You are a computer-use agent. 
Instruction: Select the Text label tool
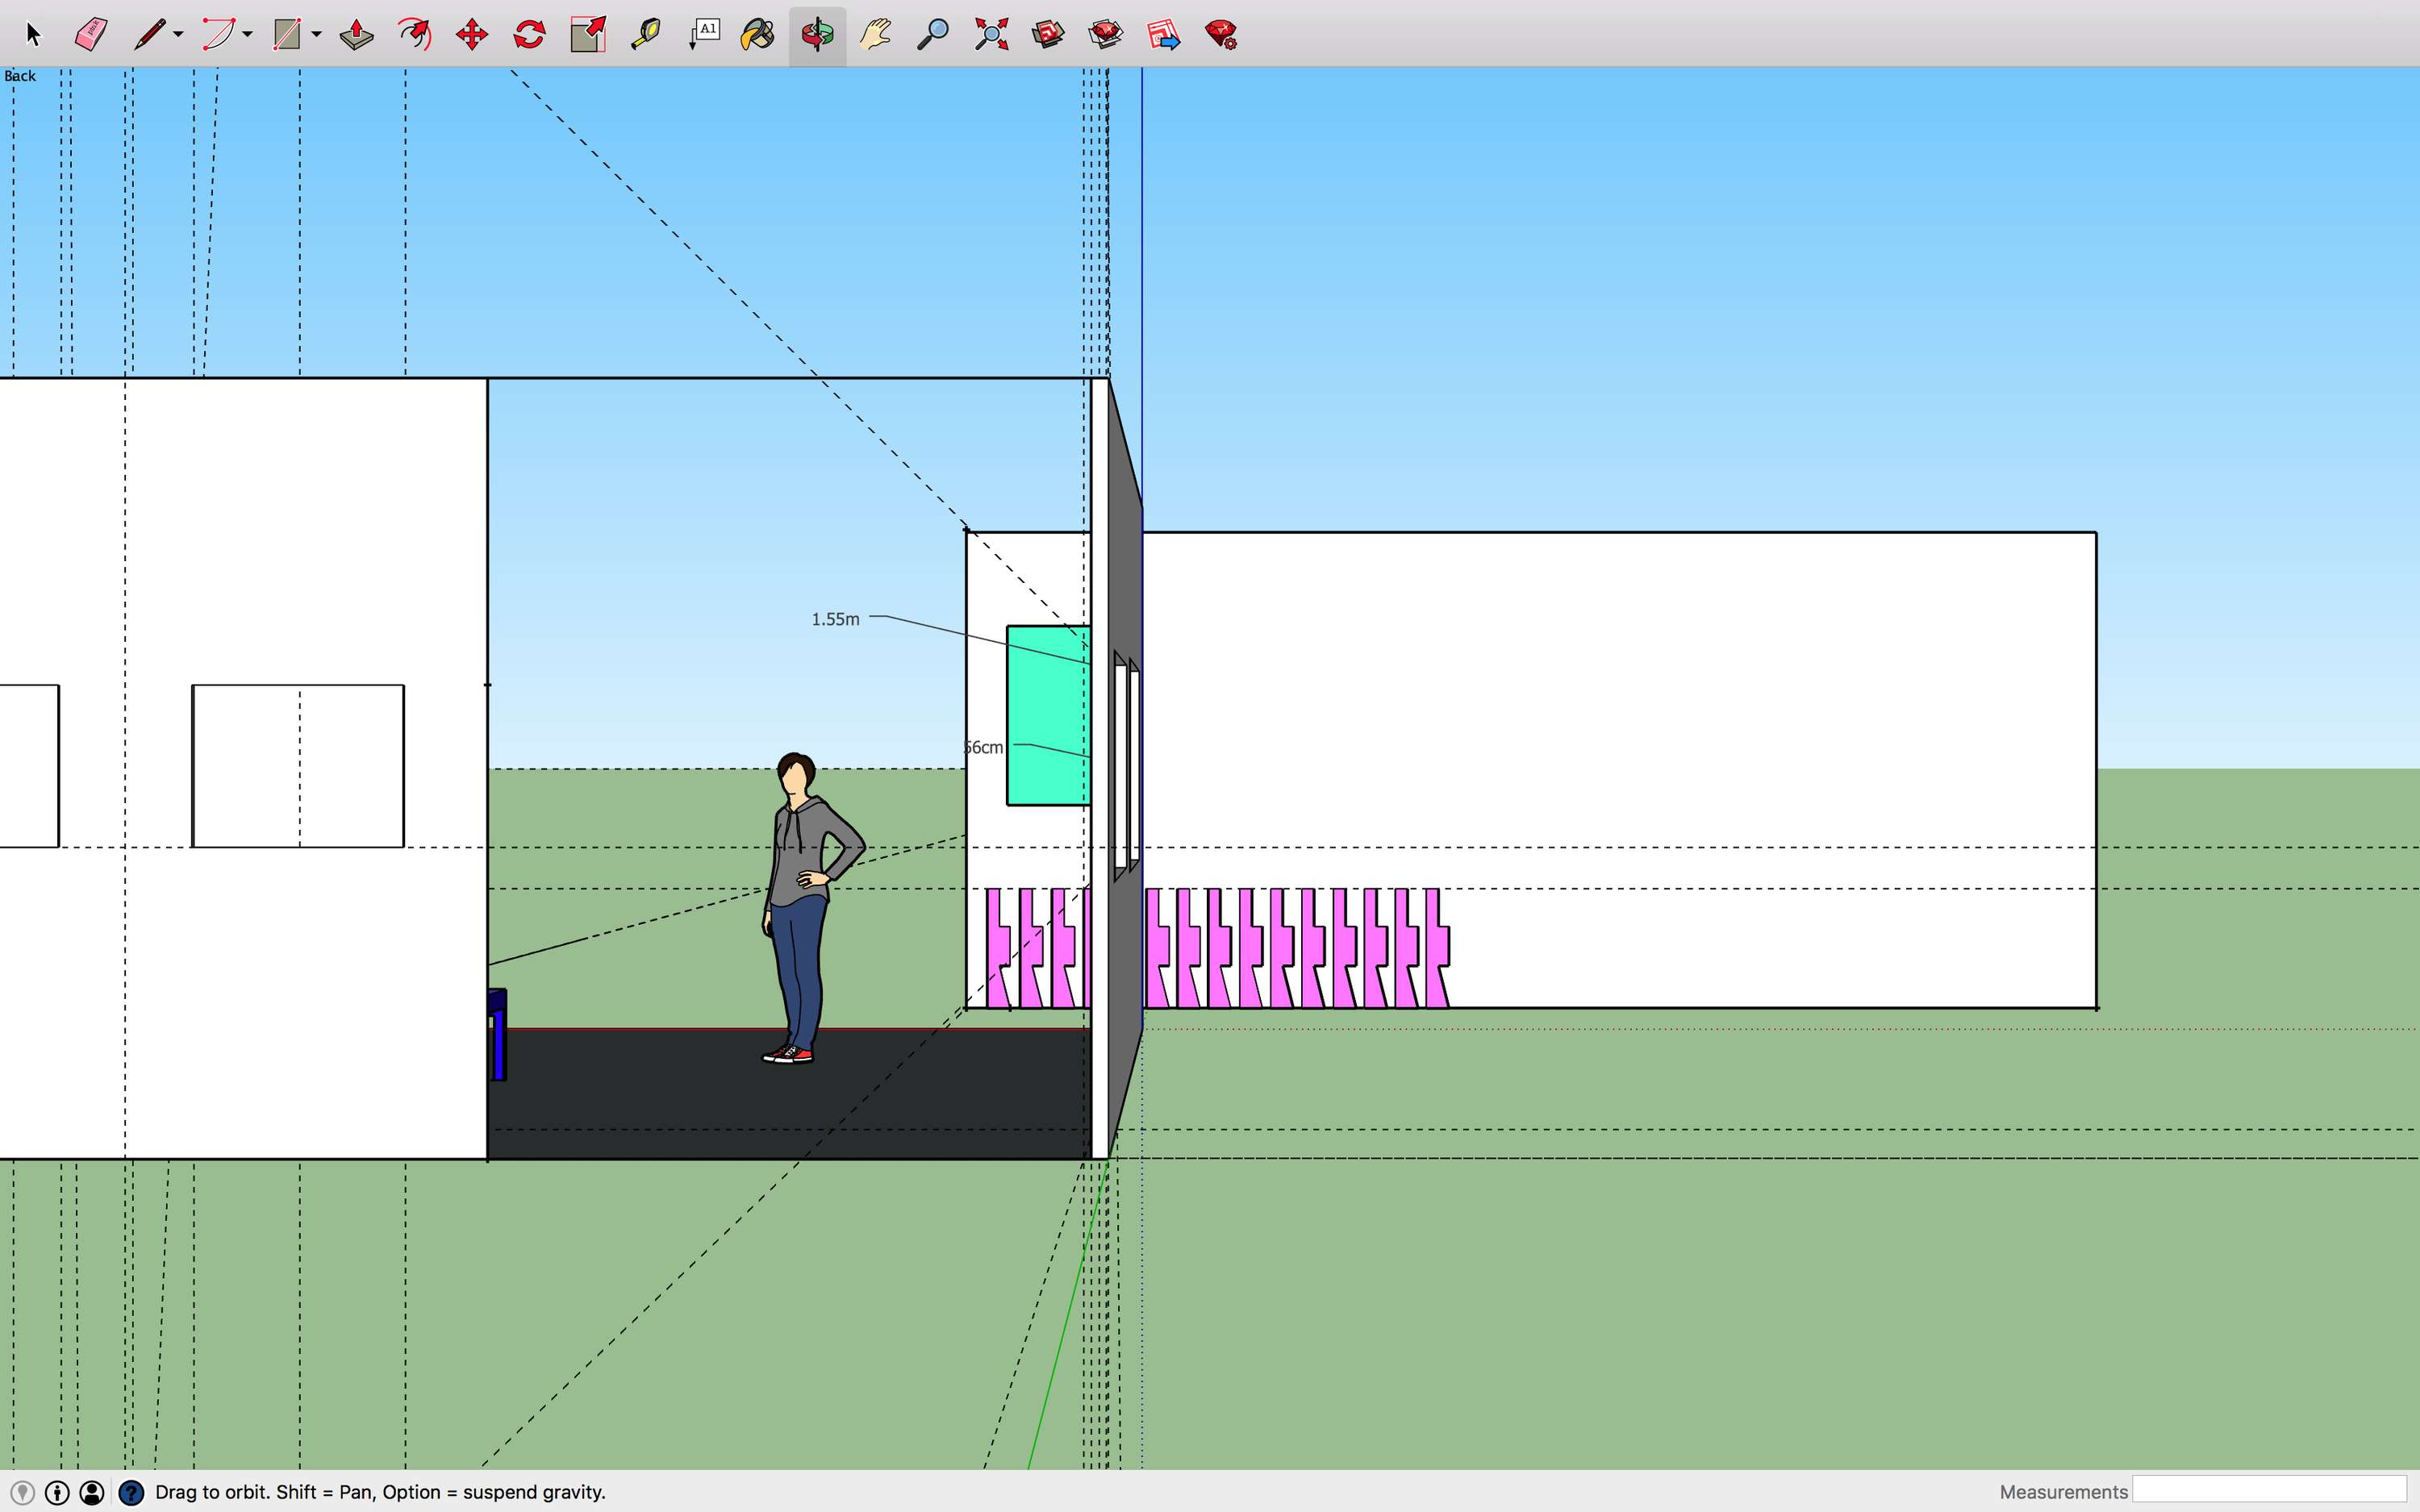point(704,34)
